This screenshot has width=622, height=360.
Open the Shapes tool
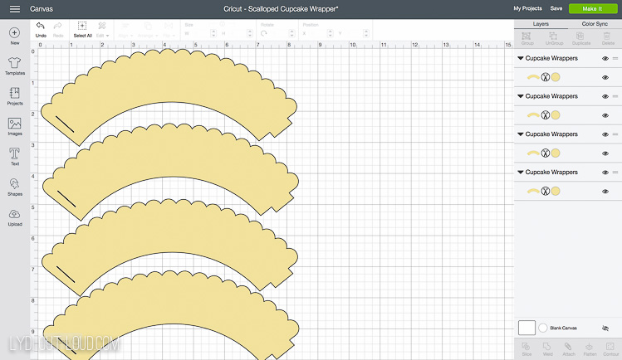[15, 187]
